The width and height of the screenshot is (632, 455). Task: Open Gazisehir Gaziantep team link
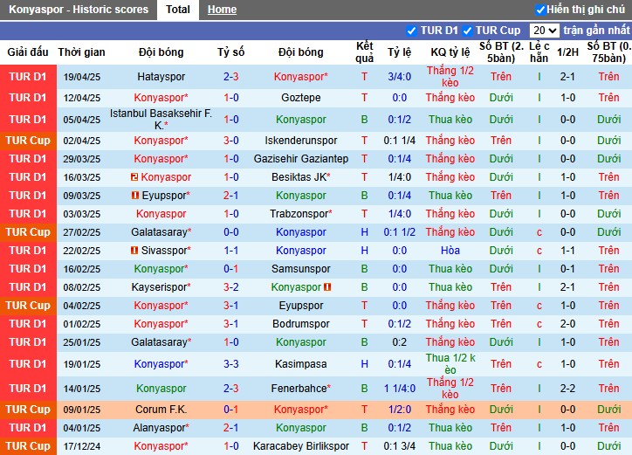pyautogui.click(x=301, y=159)
